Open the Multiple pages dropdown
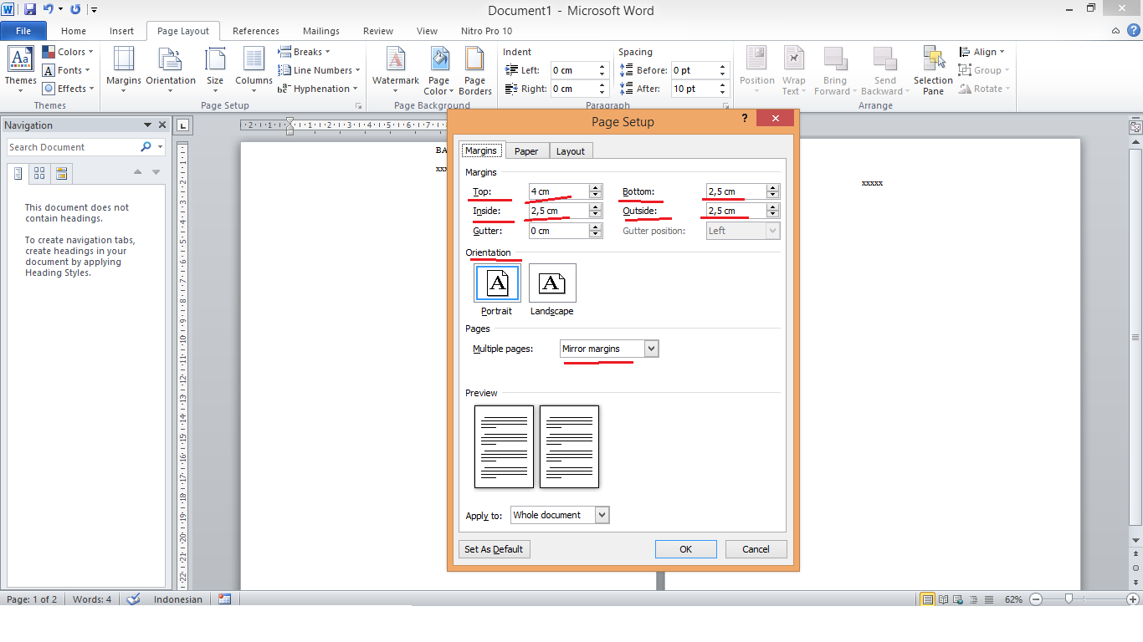The image size is (1143, 642). click(x=652, y=349)
